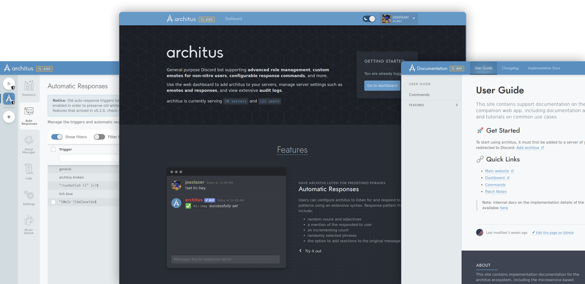This screenshot has height=284, width=585.
Task: Check the Trigger header checkbox
Action: (53, 150)
